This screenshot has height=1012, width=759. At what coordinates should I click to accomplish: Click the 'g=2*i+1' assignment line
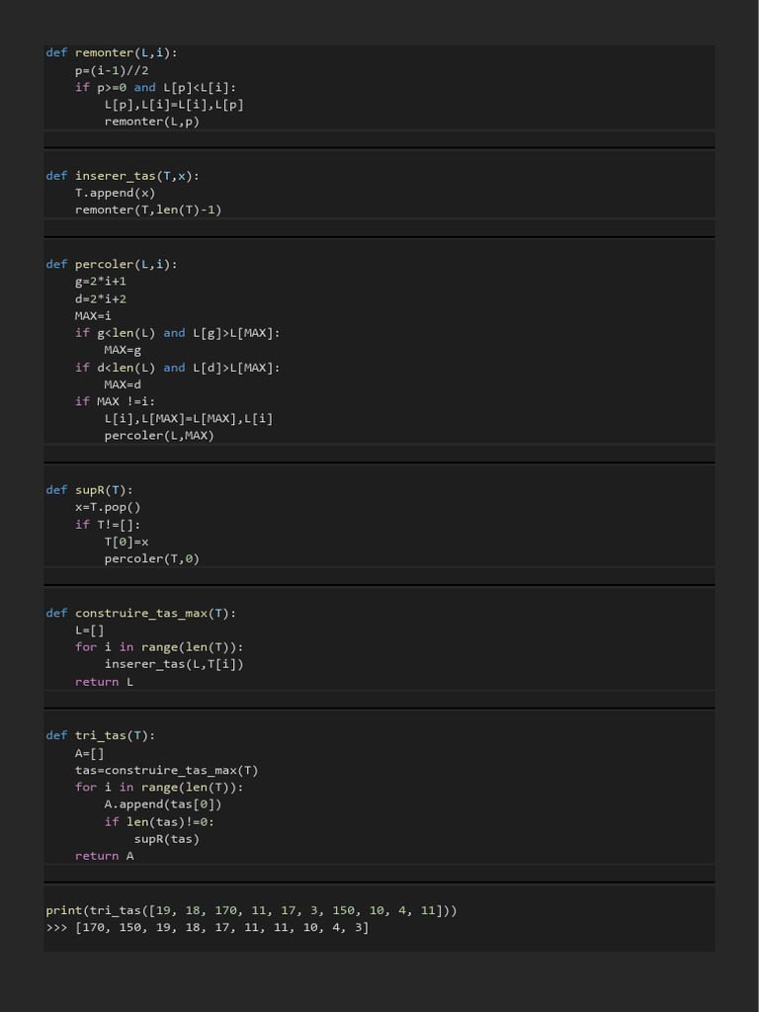101,282
